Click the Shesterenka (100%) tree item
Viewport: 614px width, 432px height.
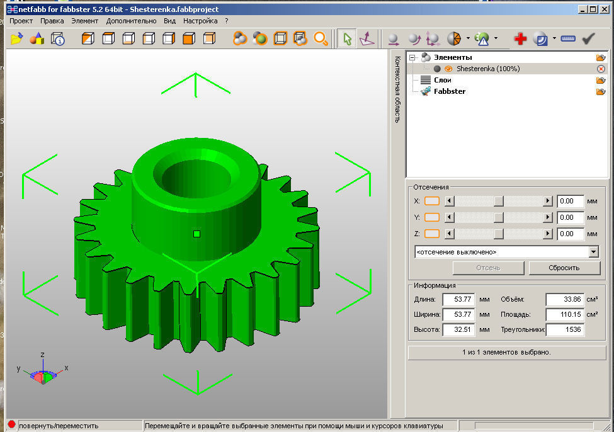click(488, 69)
